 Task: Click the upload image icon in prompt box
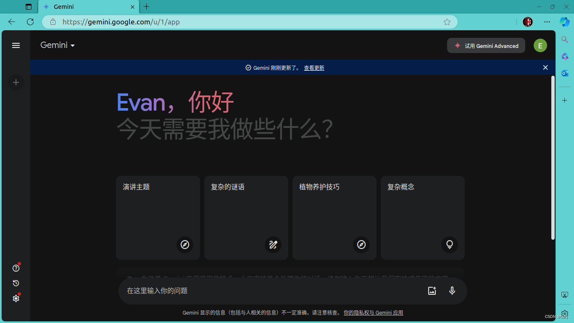point(432,291)
